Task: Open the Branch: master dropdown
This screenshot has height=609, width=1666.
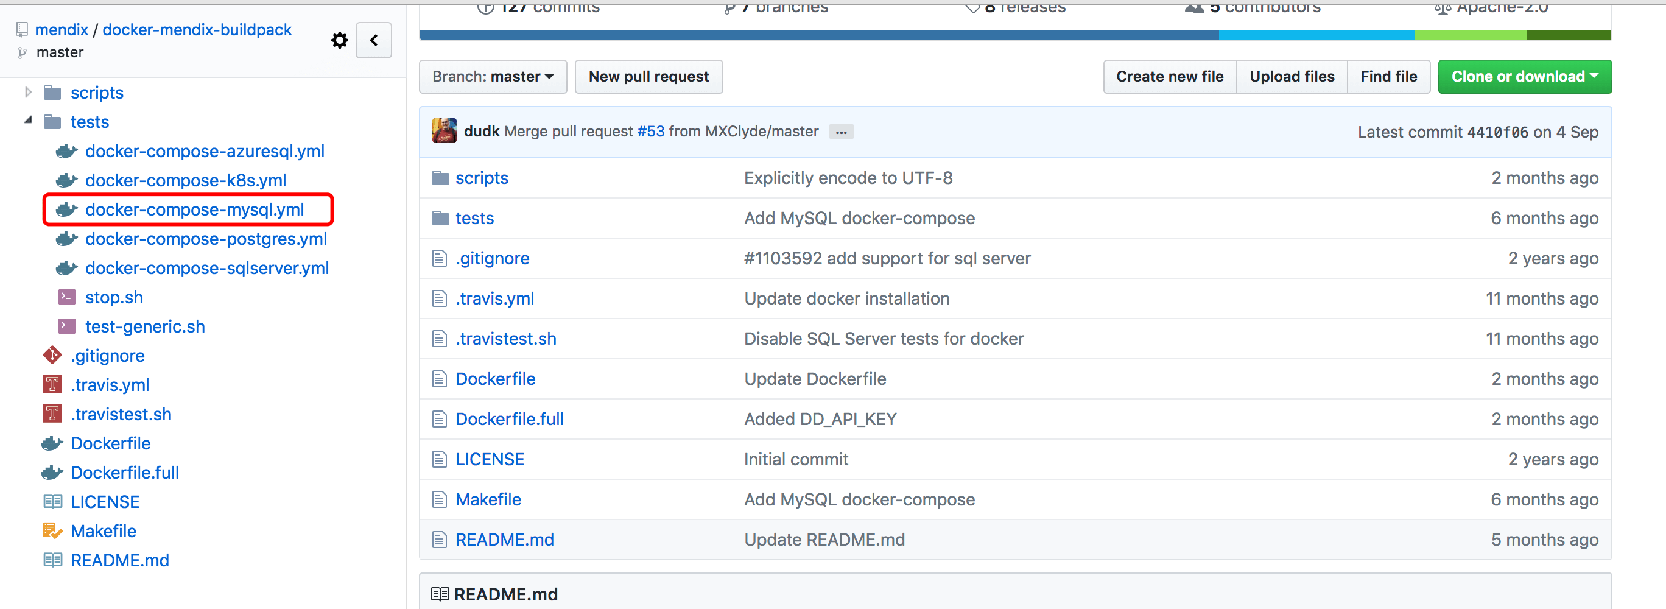Action: click(x=493, y=77)
